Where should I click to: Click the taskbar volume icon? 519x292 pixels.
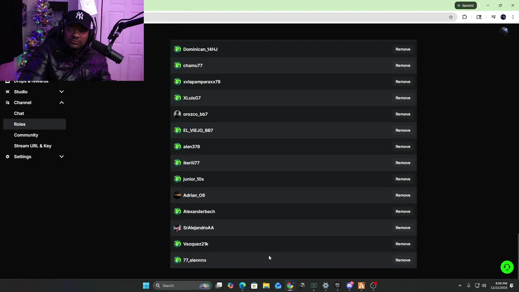[x=484, y=286]
